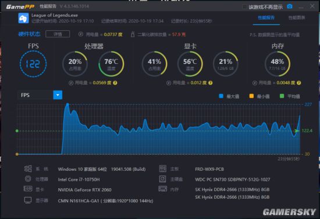The image size is (320, 219).
Task: Click the 122 FPS circular gauge
Action: click(x=33, y=64)
